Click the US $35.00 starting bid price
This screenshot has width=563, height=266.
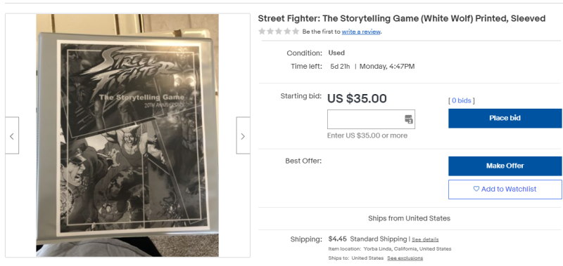click(x=357, y=98)
